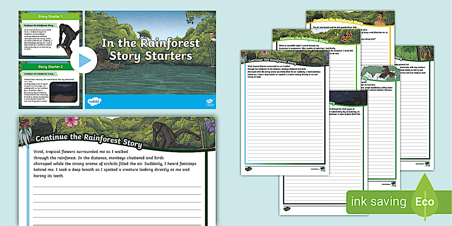Click 'In the Rainforest Story Starters' title
The height and width of the screenshot is (226, 452).
tap(151, 50)
